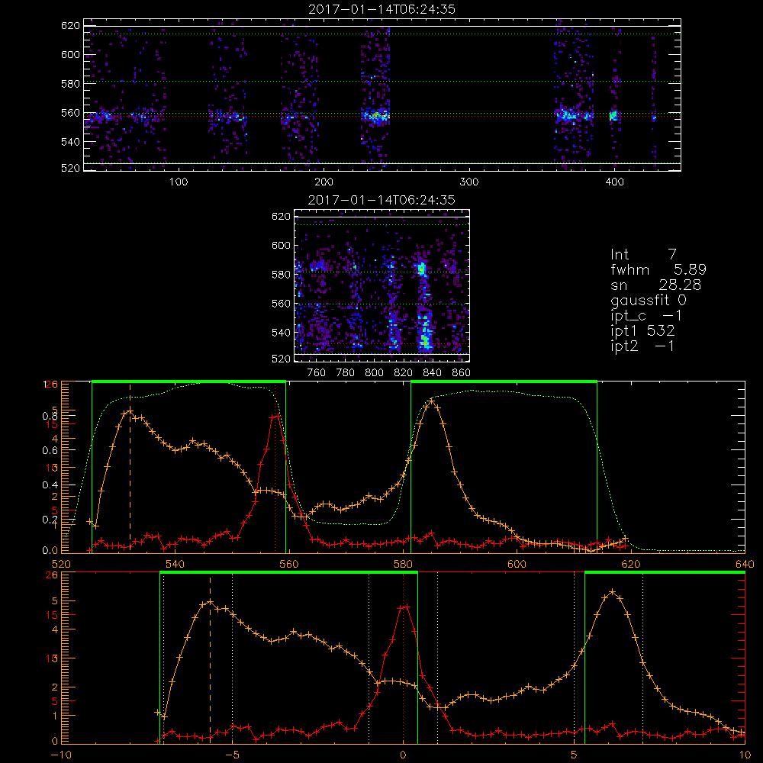This screenshot has width=763, height=763.
Task: Click the orange curve peak near 585 in upper line plot
Action: coord(432,401)
